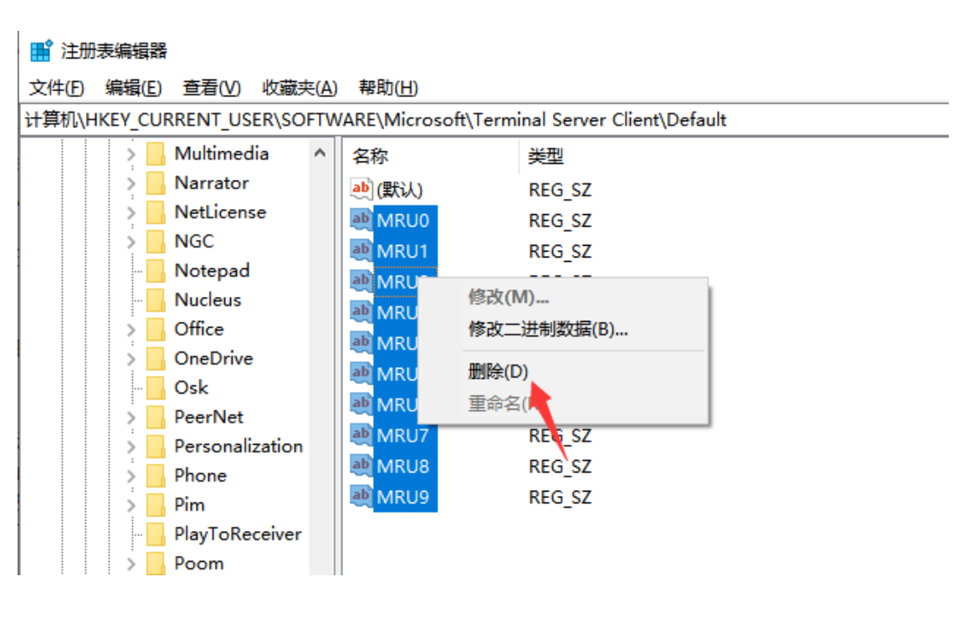Click the tree pane scroll-up arrow

(x=320, y=154)
